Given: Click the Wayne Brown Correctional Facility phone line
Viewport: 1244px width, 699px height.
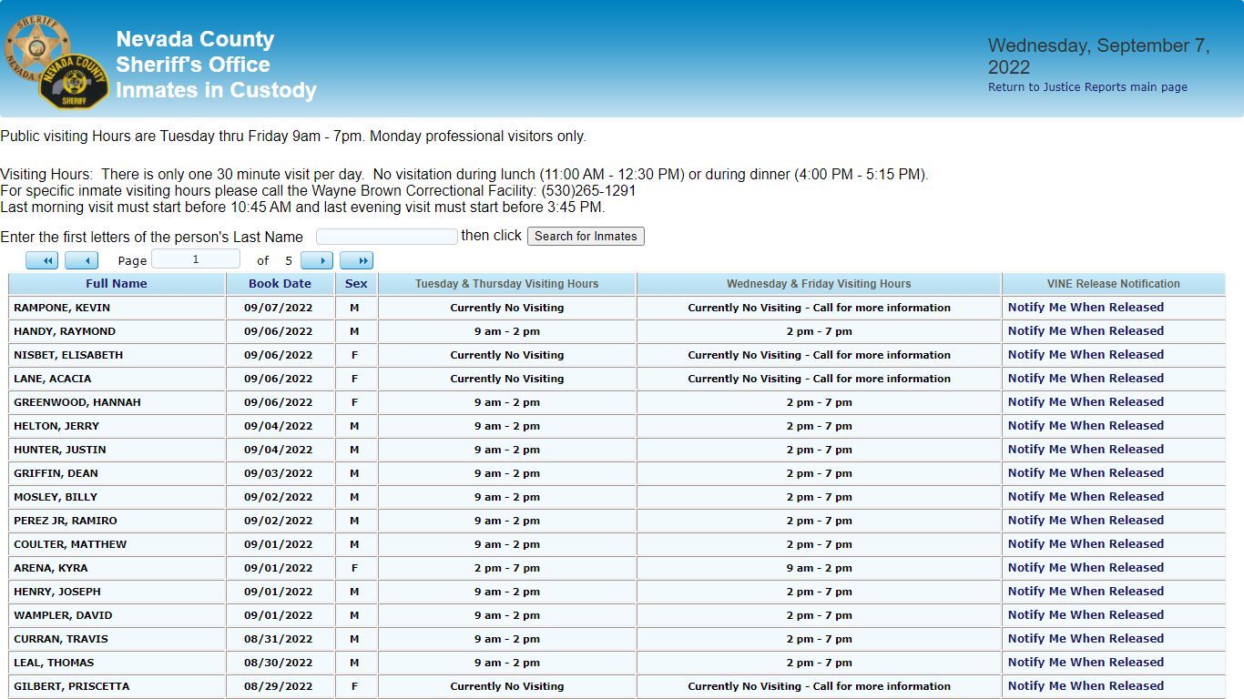Looking at the screenshot, I should [318, 191].
